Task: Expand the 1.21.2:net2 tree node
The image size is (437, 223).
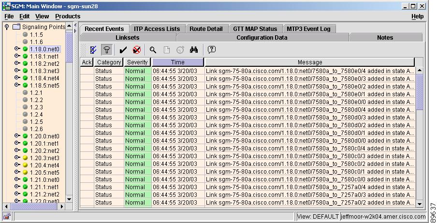Action: [17, 193]
